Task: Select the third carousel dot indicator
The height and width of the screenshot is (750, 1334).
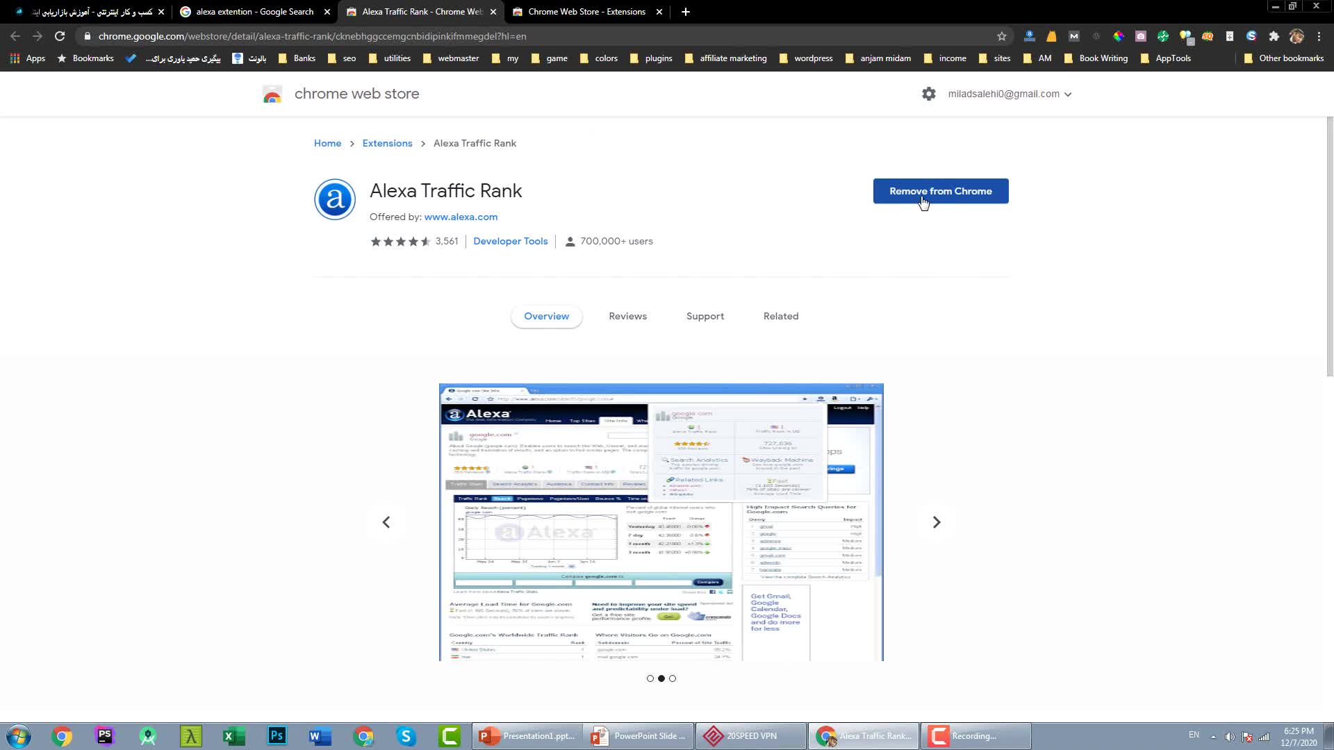Action: coord(673,678)
